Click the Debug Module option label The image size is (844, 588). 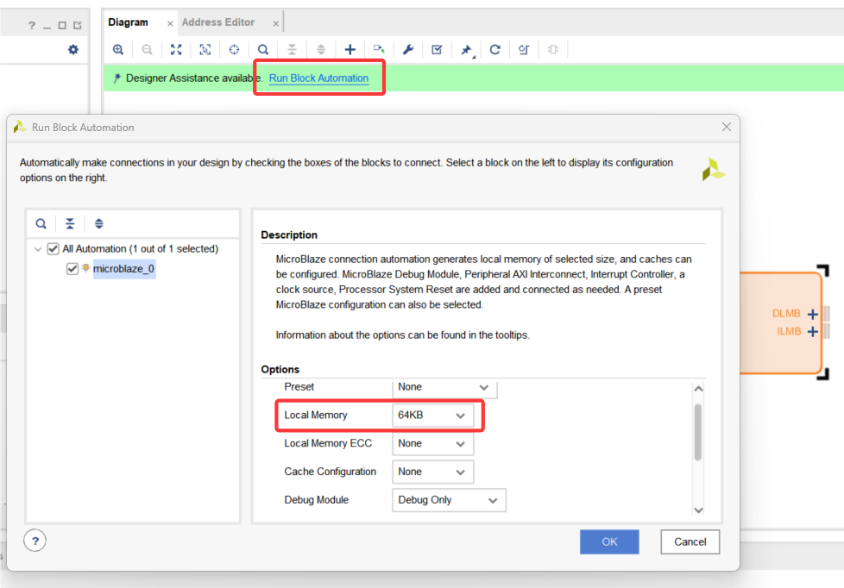(x=316, y=500)
